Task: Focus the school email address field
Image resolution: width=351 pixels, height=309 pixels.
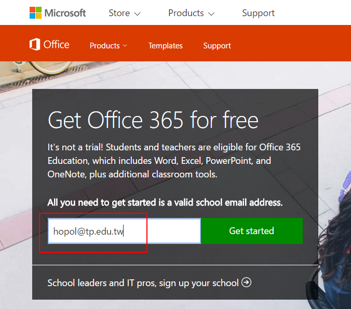Action: tap(124, 231)
